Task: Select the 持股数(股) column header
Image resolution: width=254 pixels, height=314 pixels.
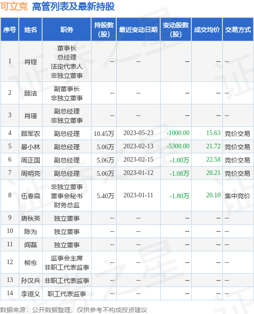Action: click(x=104, y=30)
